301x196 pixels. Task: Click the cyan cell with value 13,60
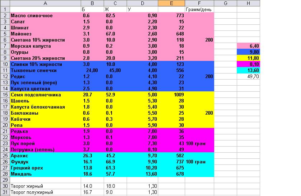click(248, 71)
